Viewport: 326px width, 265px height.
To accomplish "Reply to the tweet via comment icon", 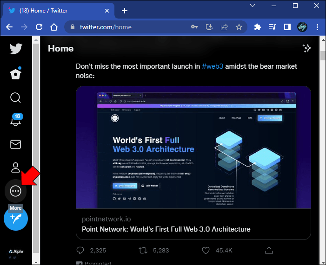I will coord(80,250).
